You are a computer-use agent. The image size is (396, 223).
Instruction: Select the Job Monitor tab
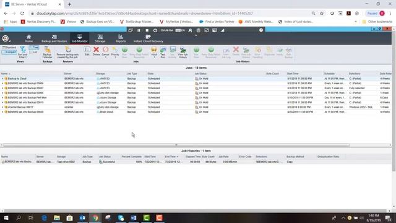pyautogui.click(x=80, y=38)
